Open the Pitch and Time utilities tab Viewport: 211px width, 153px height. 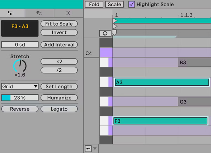pyautogui.click(x=10, y=13)
